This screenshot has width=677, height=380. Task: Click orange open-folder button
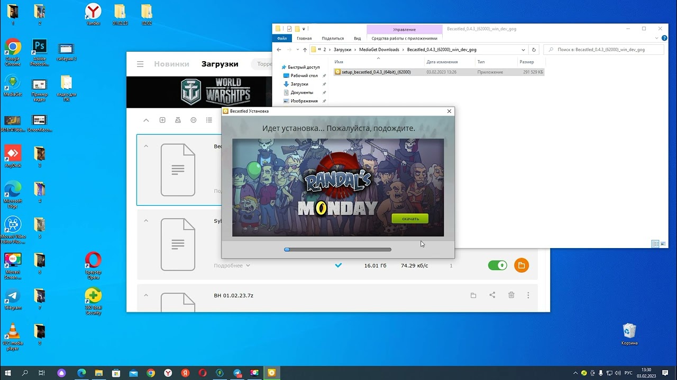point(522,265)
